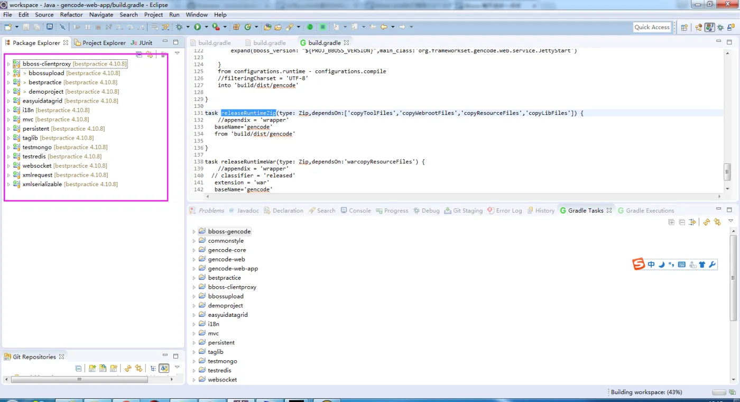This screenshot has height=402, width=740.
Task: Expand bboss-gencode in Gradle Tasks
Action: [x=194, y=232]
